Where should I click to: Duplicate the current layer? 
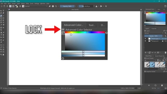click(x=150, y=52)
